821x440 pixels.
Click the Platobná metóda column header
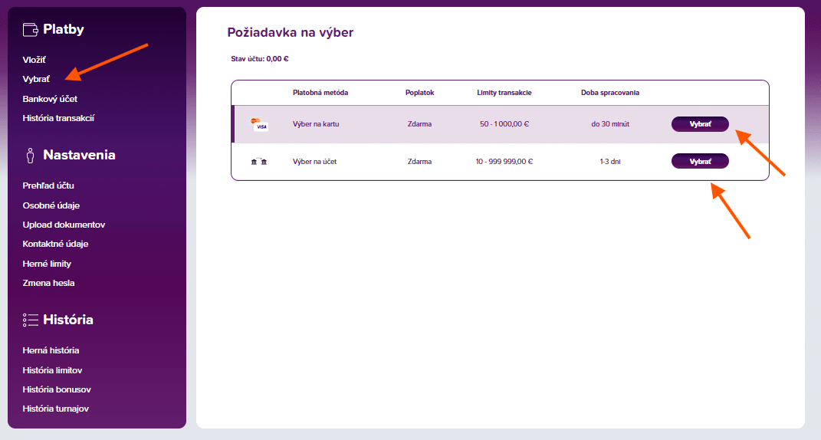pos(320,93)
